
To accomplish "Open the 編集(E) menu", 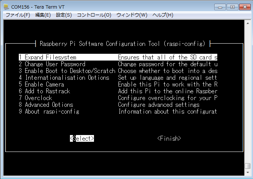I will point(43,15).
